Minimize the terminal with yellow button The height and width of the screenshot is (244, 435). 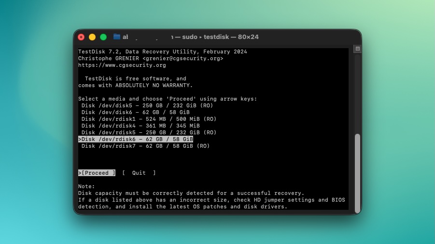tap(92, 37)
